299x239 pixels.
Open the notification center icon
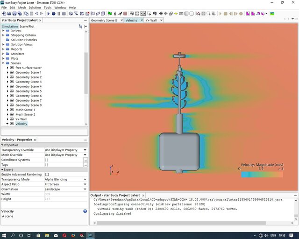[x=292, y=235]
